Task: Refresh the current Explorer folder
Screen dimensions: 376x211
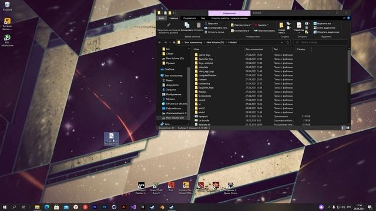Action: (288, 42)
